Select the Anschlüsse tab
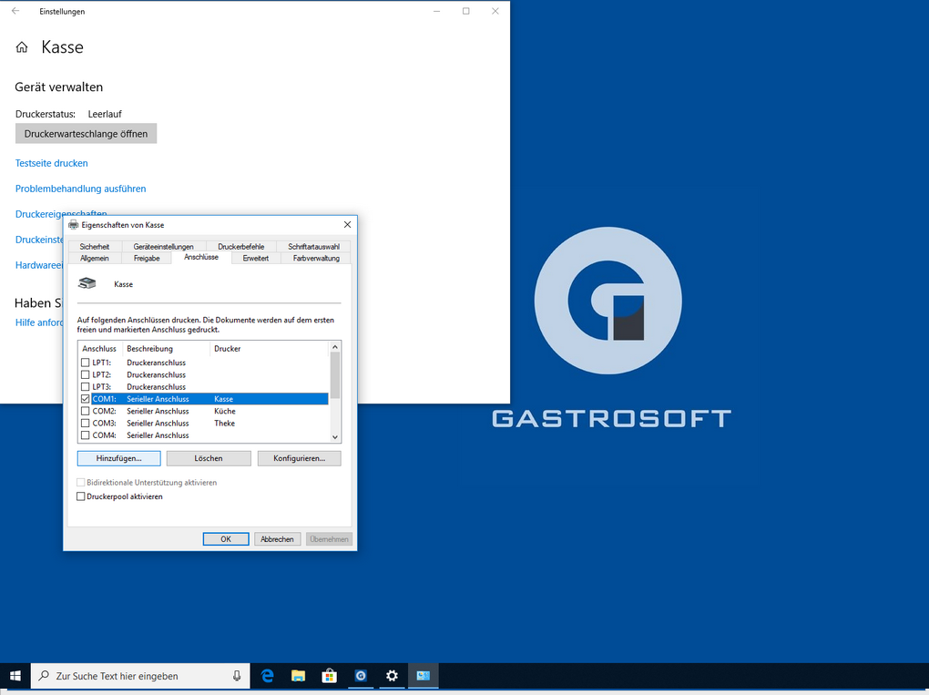The width and height of the screenshot is (929, 695). coord(201,257)
